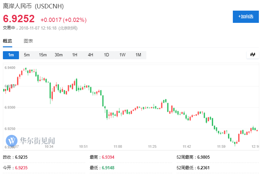Switch to 4H candles

(90, 55)
